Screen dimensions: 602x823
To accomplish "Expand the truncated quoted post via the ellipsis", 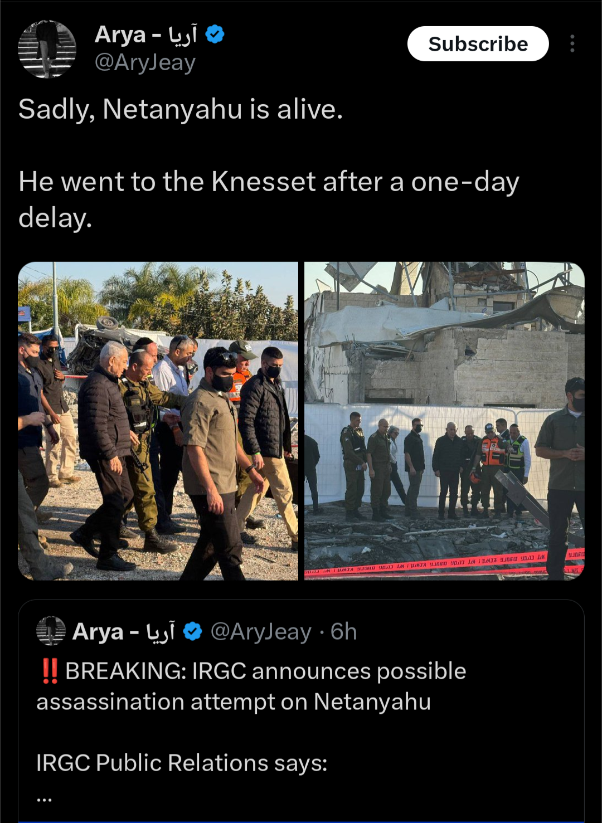I will click(x=44, y=799).
